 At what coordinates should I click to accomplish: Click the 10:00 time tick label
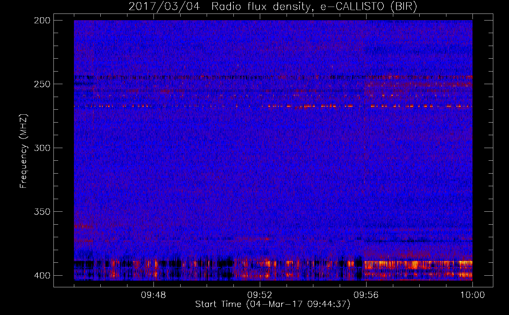point(473,295)
